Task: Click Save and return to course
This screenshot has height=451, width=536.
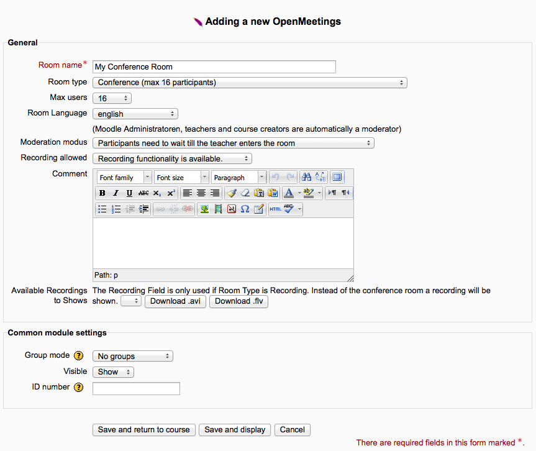Action: click(x=144, y=430)
